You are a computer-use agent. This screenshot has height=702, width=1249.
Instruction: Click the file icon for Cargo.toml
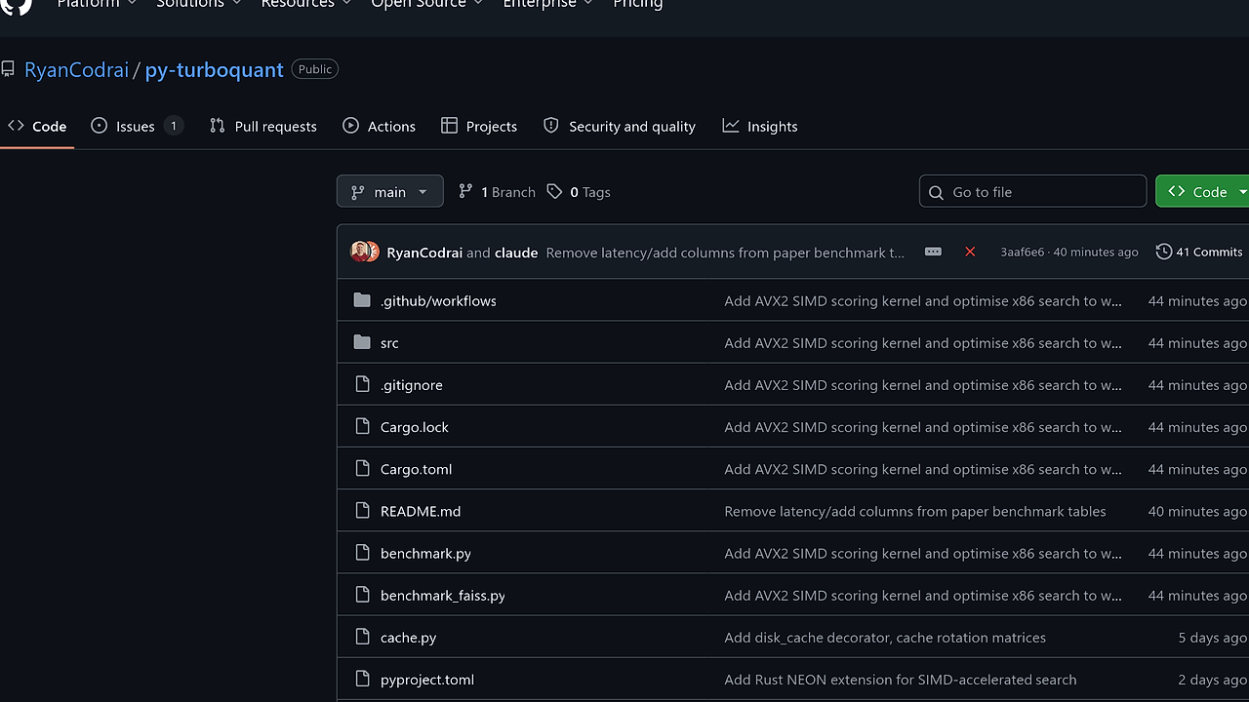(362, 468)
